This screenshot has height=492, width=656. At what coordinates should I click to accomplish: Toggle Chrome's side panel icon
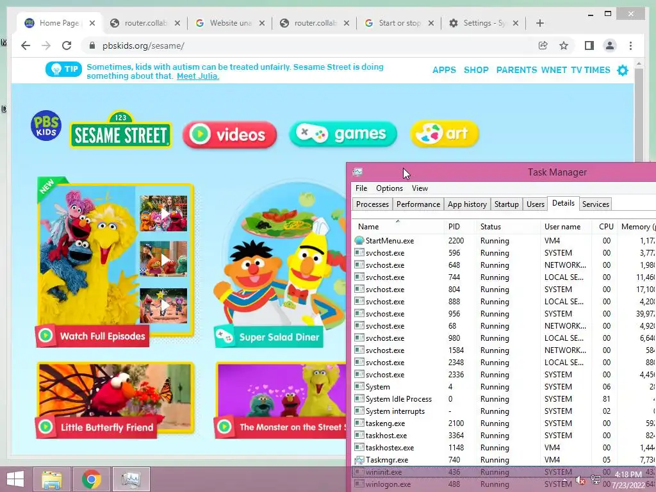tap(589, 45)
